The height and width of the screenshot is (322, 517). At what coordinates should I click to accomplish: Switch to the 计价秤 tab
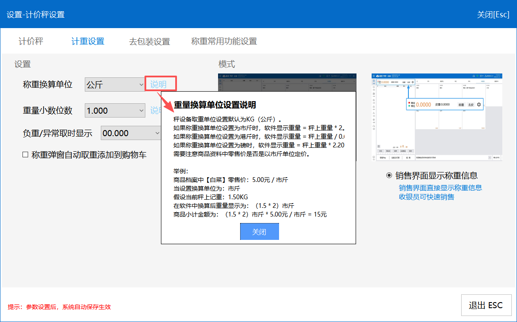coord(31,41)
